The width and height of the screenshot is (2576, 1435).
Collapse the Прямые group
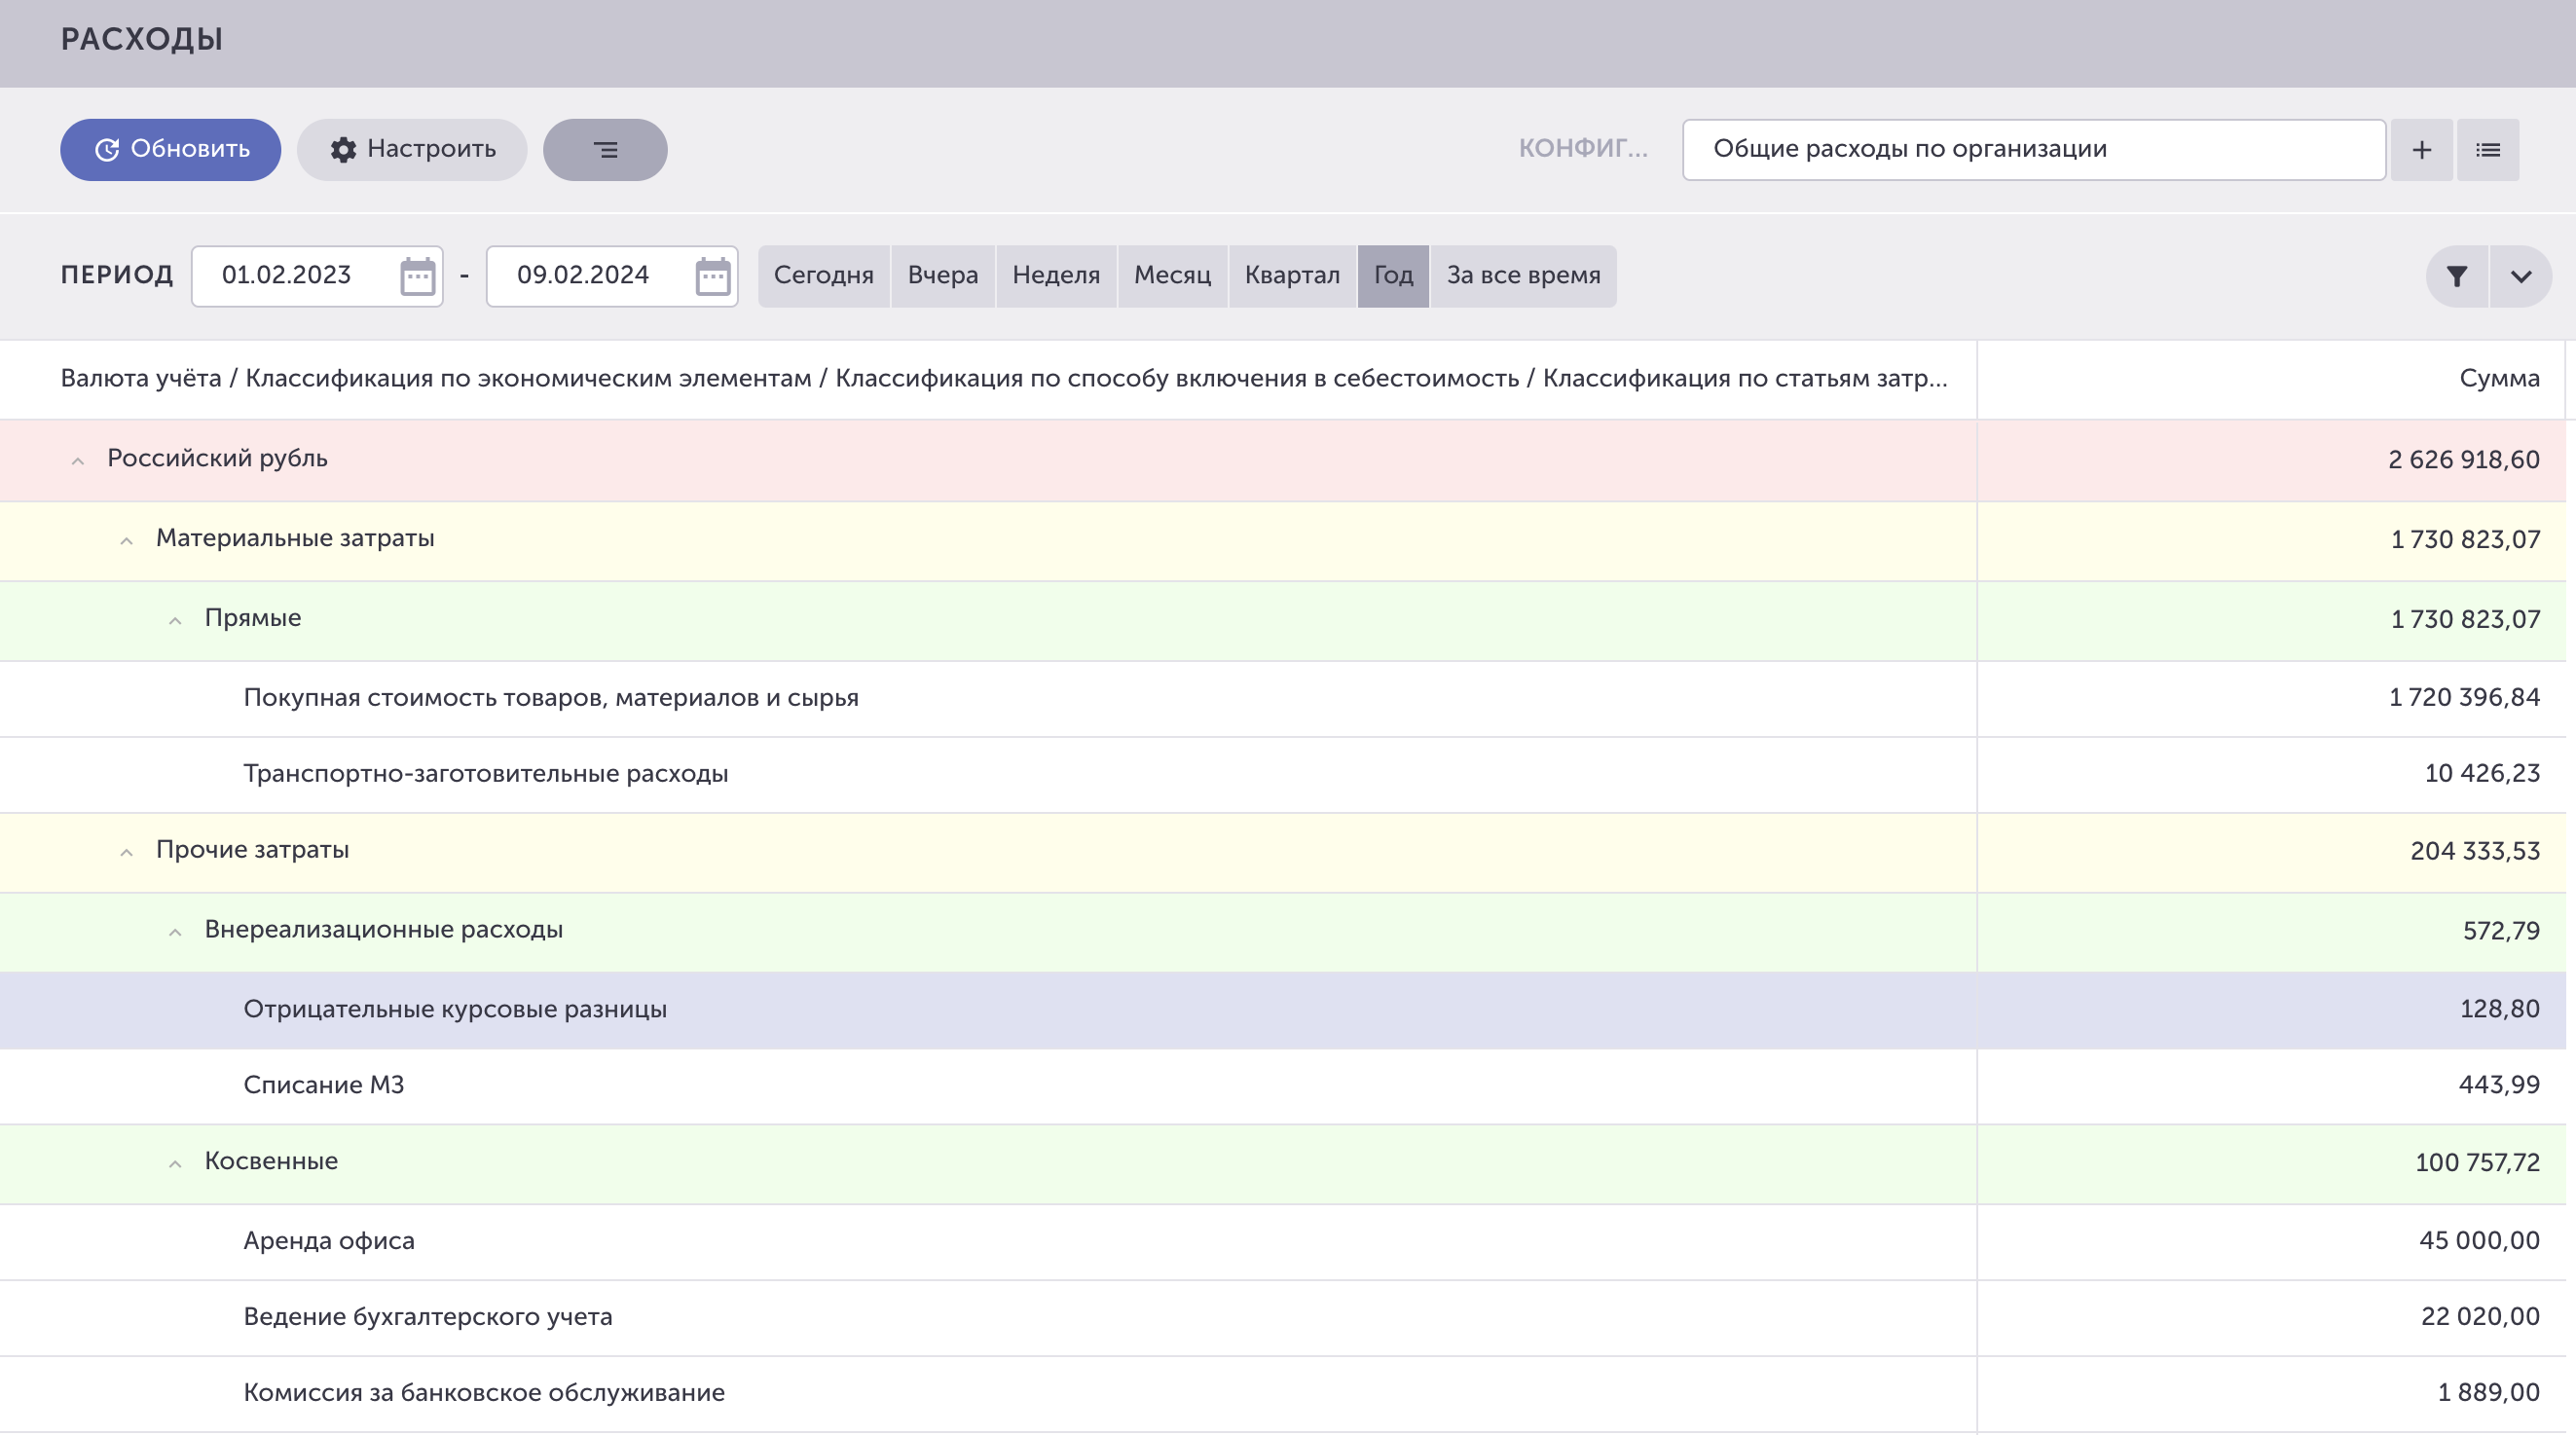point(175,621)
